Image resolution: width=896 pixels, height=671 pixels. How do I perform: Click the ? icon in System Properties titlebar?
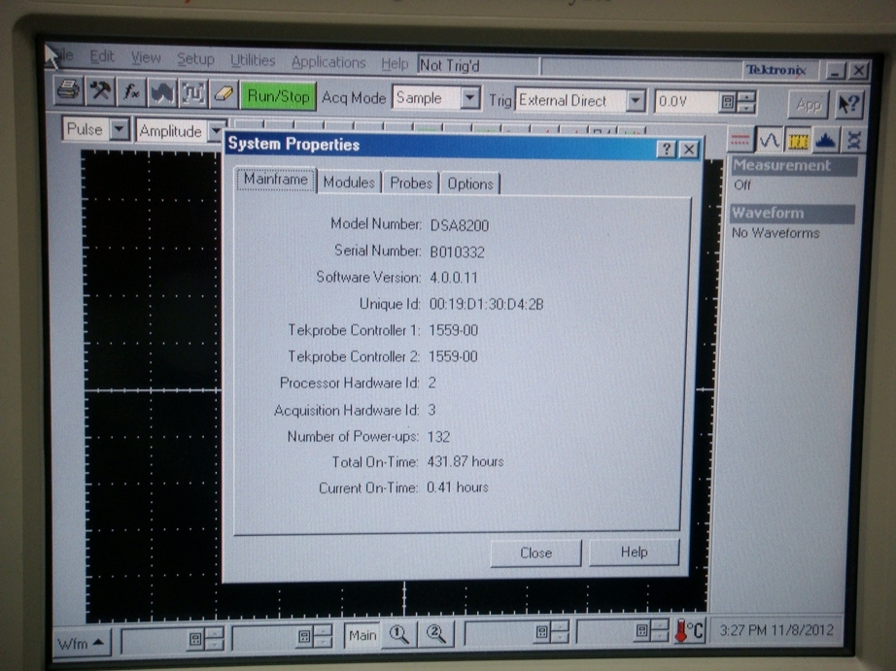[666, 149]
